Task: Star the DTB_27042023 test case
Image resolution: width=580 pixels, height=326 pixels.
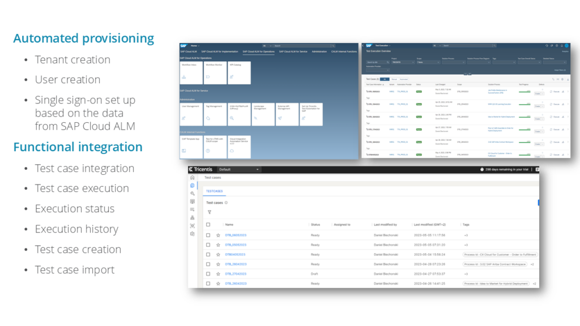Action: [x=217, y=274]
